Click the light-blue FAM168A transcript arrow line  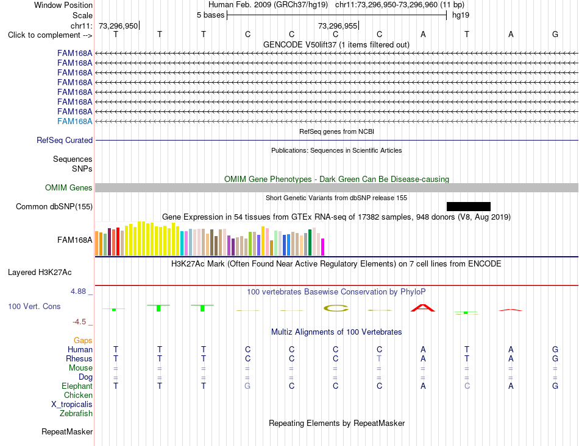coord(336,121)
